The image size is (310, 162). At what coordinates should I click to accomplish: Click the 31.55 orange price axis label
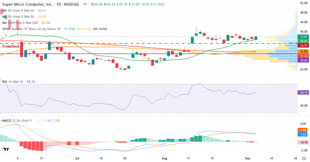(303, 52)
